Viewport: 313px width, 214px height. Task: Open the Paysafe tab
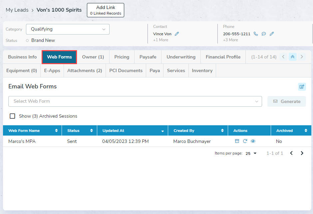(148, 57)
